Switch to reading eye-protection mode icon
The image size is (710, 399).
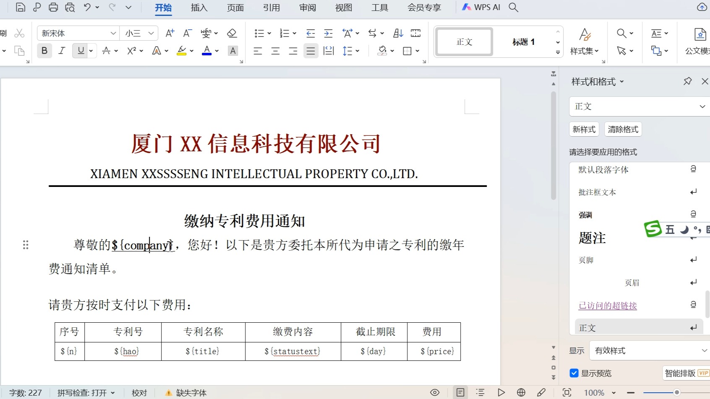point(435,393)
